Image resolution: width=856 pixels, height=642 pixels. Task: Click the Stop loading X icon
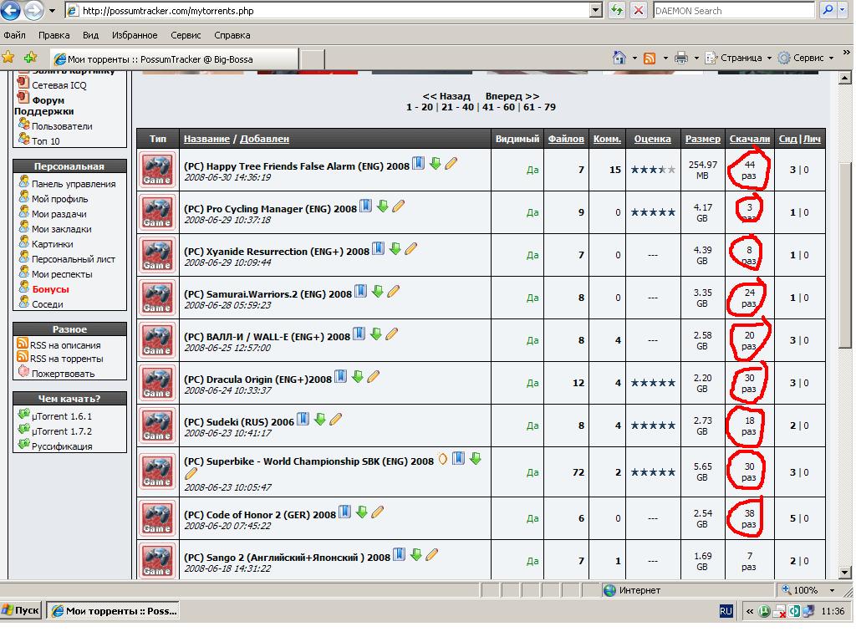coord(638,10)
